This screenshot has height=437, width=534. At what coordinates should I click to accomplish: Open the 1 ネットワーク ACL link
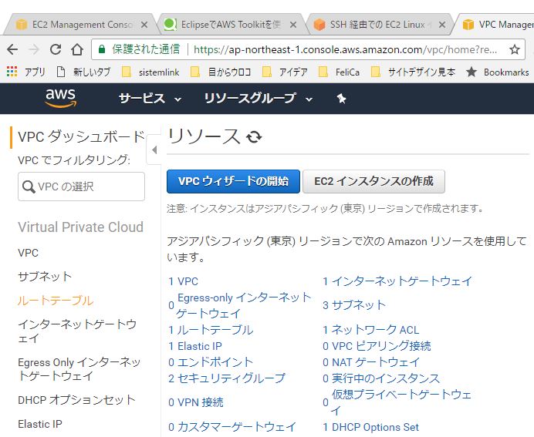[x=370, y=330]
